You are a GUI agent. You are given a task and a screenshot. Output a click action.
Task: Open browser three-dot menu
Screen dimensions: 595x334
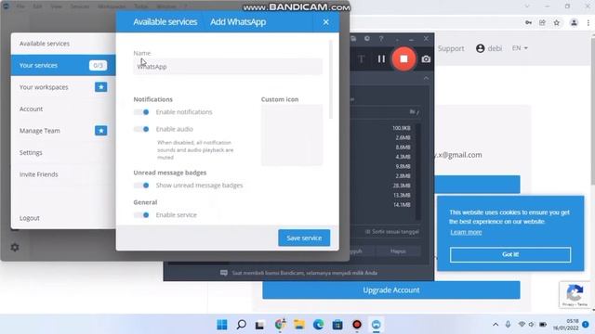(x=588, y=22)
